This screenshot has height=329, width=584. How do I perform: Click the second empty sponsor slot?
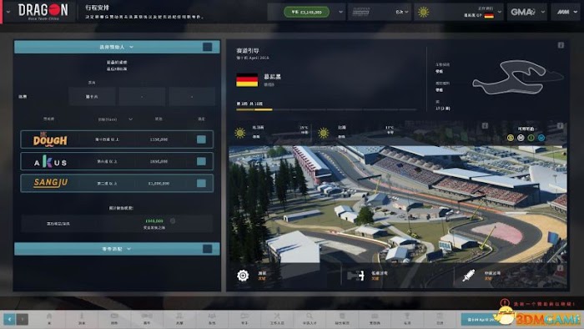142,97
